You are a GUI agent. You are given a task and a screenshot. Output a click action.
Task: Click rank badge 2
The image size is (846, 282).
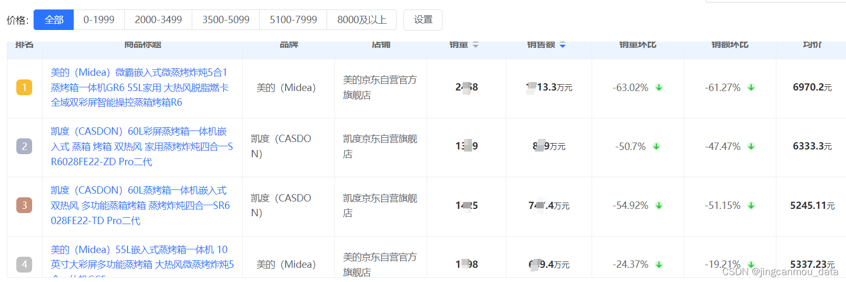click(x=24, y=146)
